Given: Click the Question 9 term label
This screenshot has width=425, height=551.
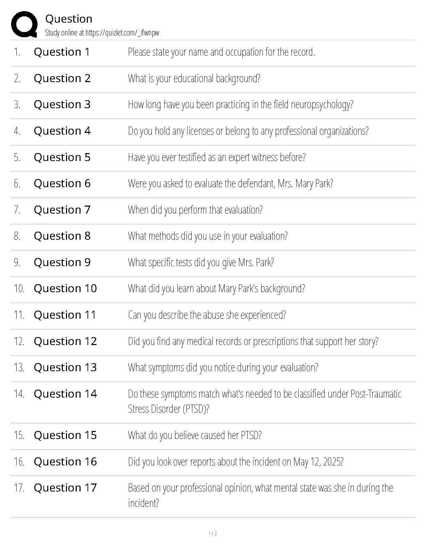Looking at the screenshot, I should click(62, 262).
